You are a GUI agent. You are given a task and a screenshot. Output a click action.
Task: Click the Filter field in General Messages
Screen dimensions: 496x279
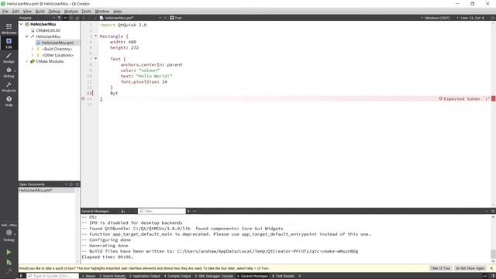coord(162,211)
